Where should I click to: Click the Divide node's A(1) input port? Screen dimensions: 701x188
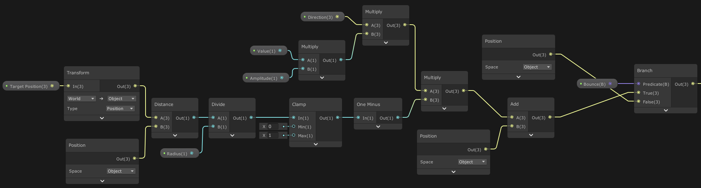point(213,118)
